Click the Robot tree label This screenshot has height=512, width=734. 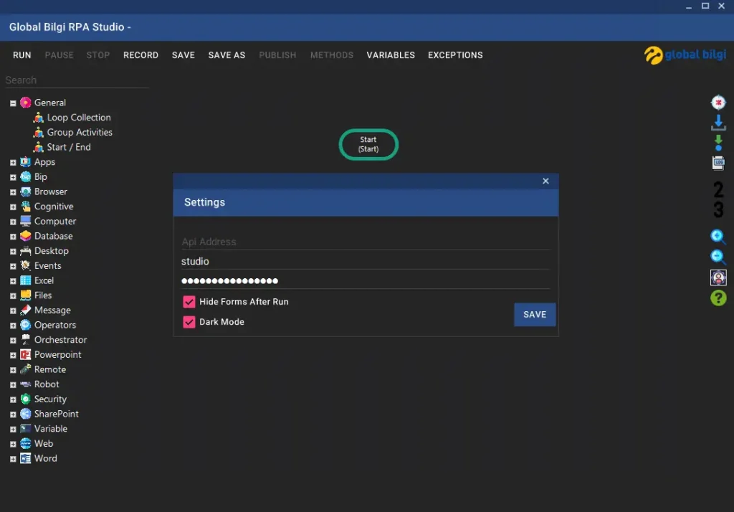point(47,384)
